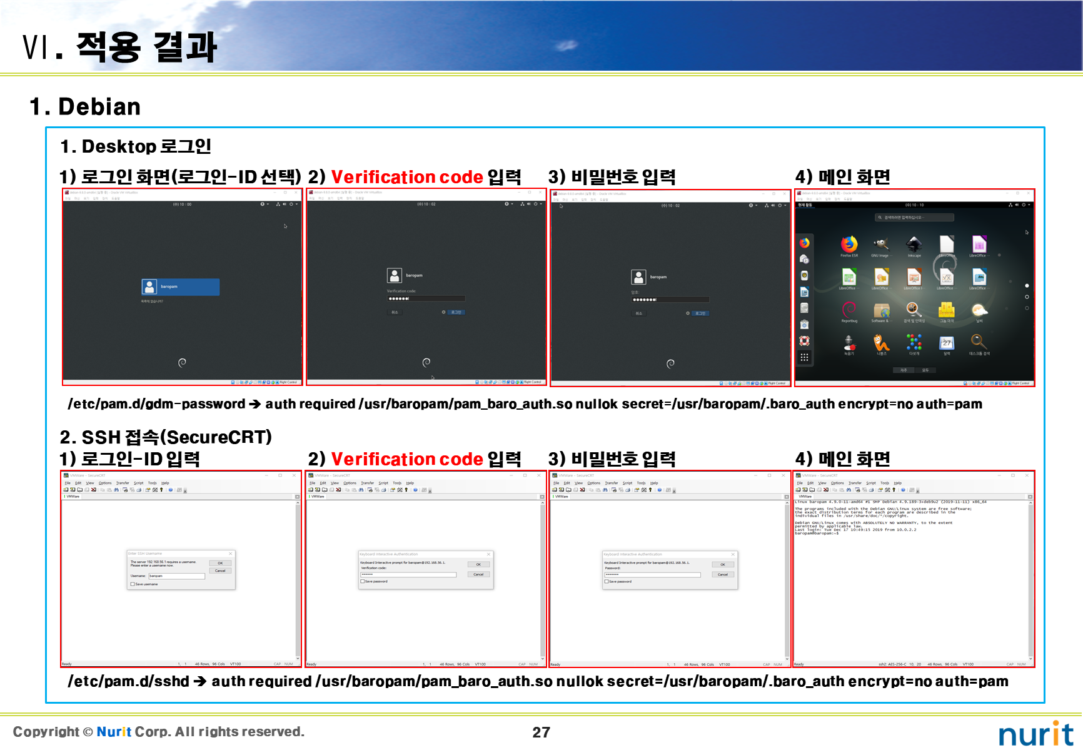Open File menu in Enter SSH Username window
Image resolution: width=1083 pixels, height=750 pixels.
coord(68,483)
